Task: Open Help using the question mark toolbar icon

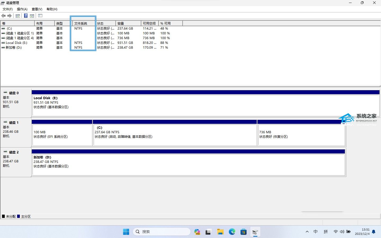Action: pyautogui.click(x=26, y=16)
